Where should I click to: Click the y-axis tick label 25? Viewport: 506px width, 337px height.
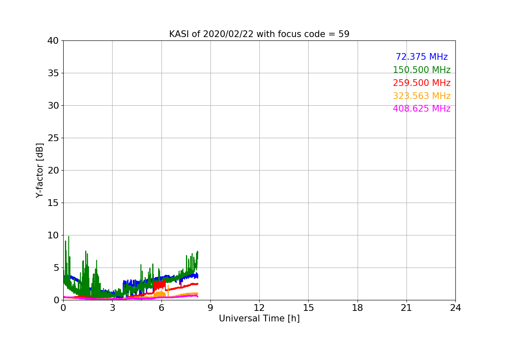53,138
